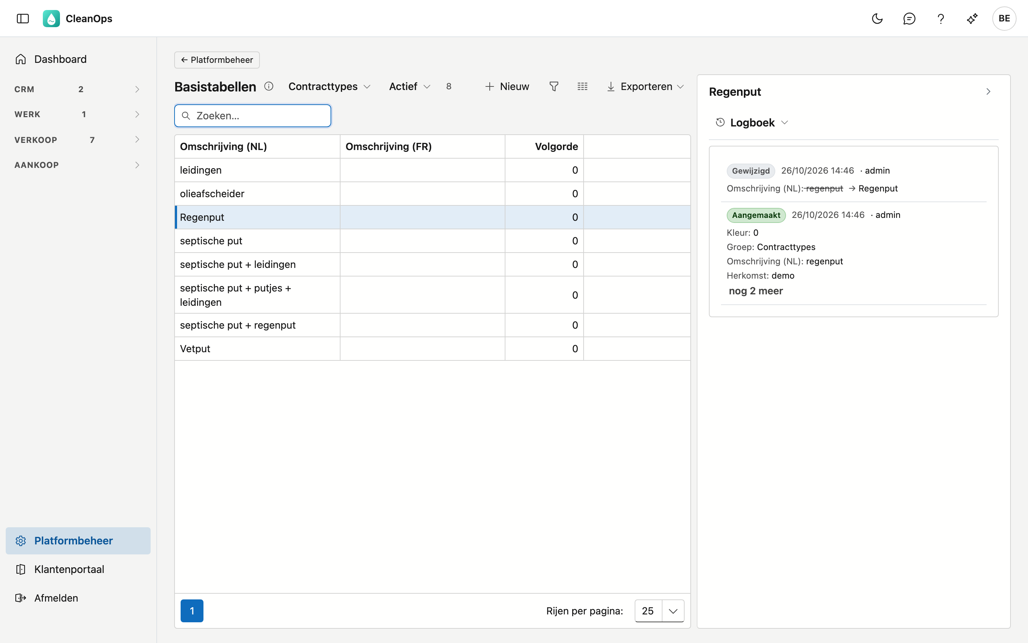Click the Logboek history clock icon
Viewport: 1028px width, 643px height.
[720, 123]
